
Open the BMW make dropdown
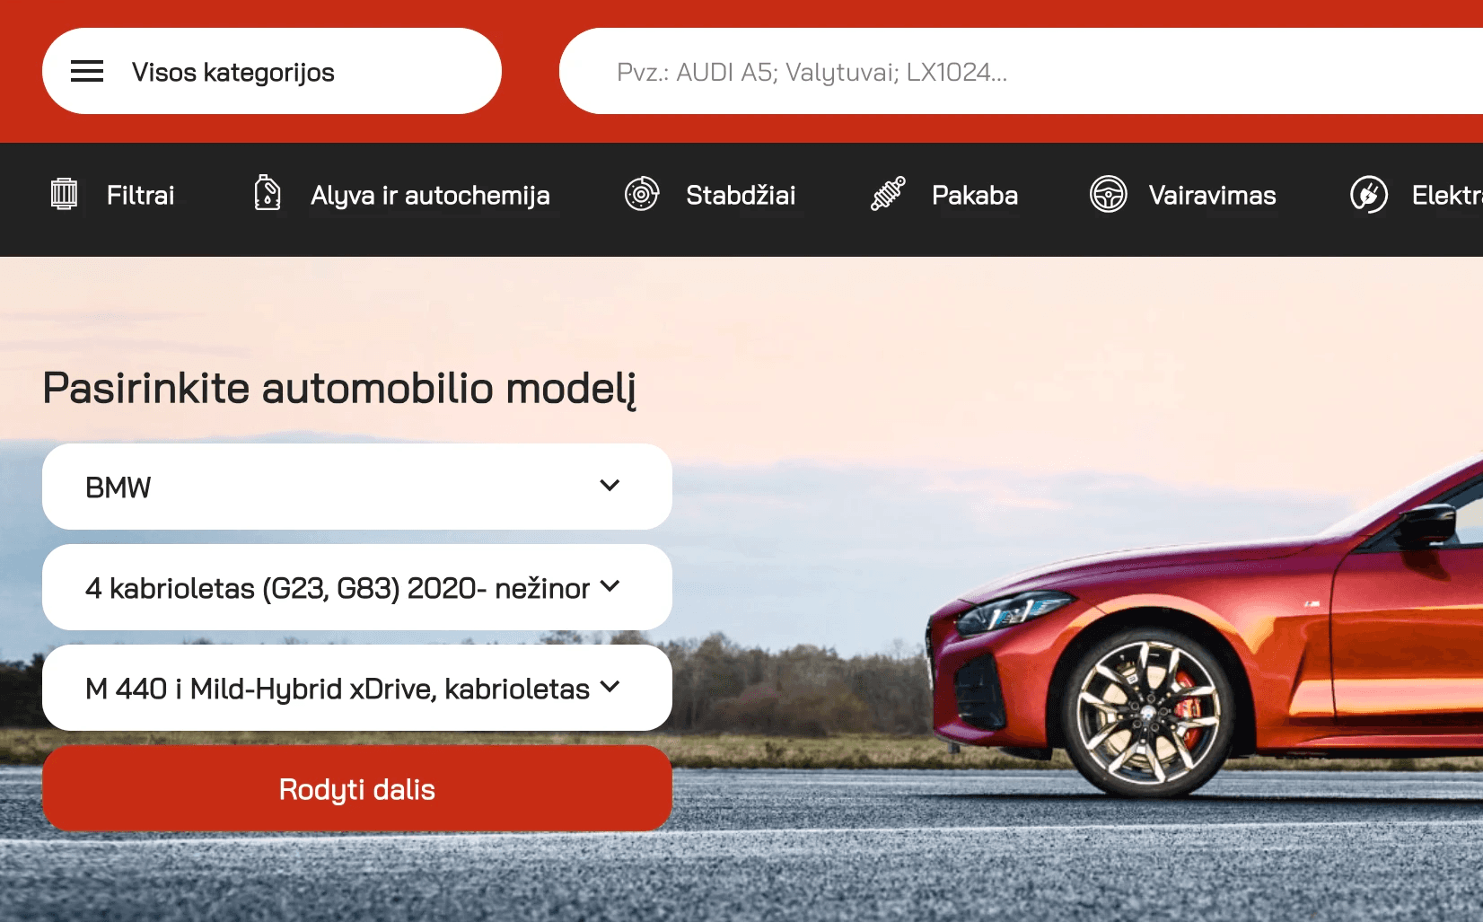click(356, 487)
